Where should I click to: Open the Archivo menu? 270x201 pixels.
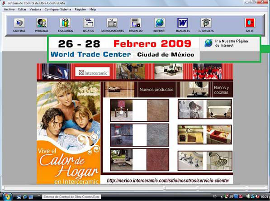(9, 10)
